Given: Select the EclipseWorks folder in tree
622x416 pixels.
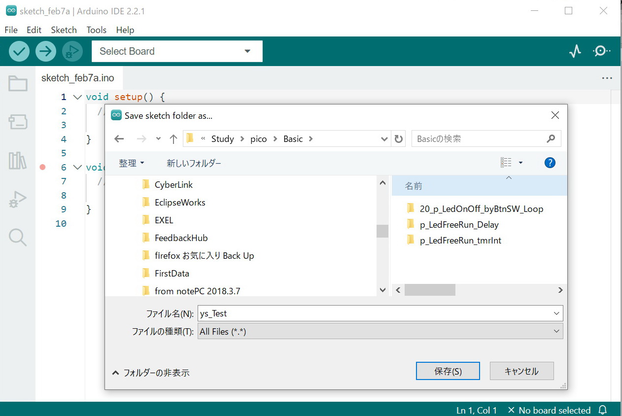Looking at the screenshot, I should coord(173,203).
